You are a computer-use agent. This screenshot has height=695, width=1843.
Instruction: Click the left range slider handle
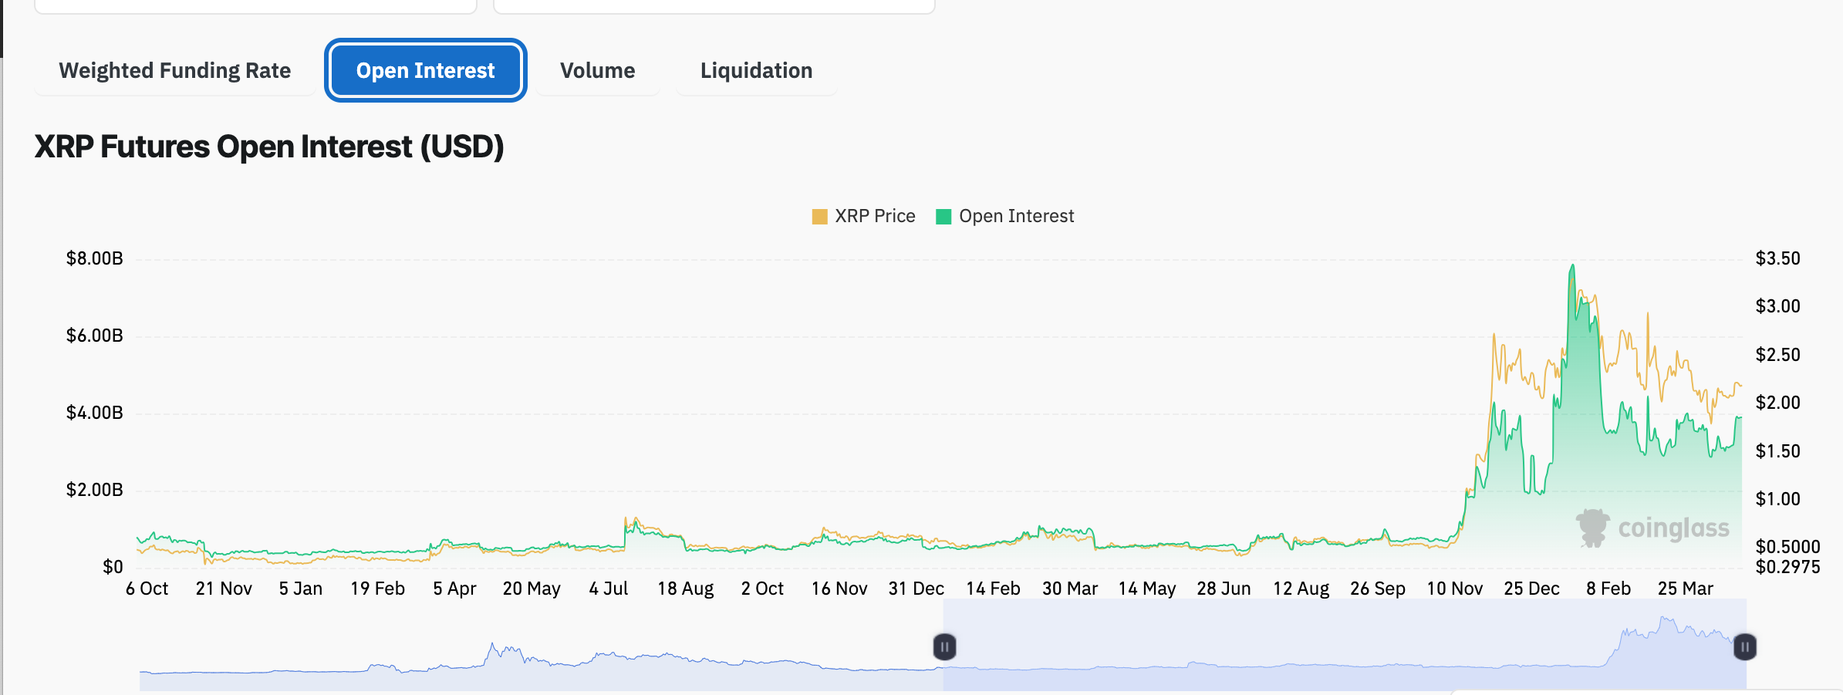coord(944,646)
